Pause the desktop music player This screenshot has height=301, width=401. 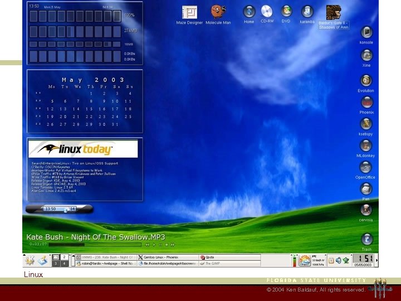click(160, 245)
